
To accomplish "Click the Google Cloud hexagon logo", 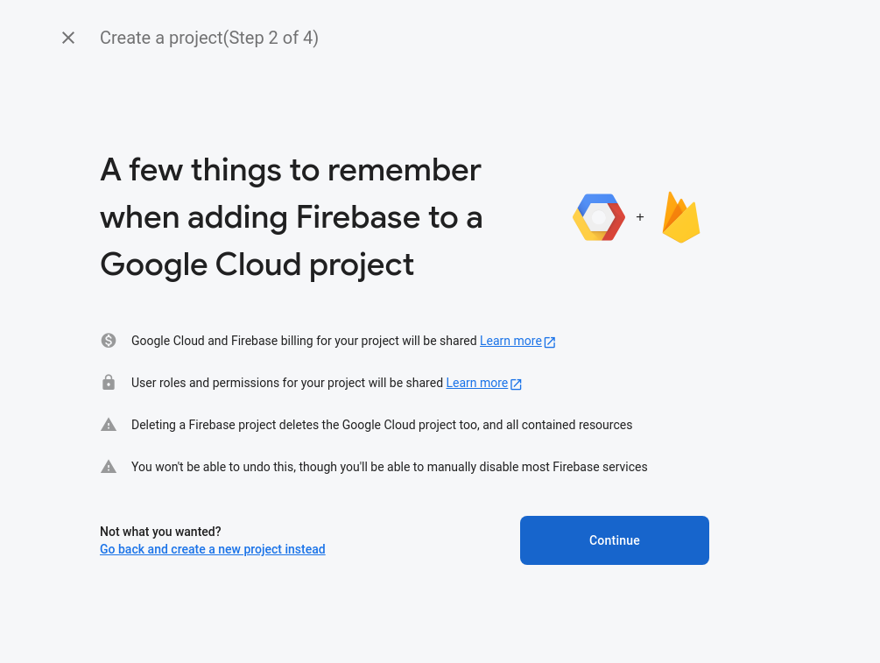I will pyautogui.click(x=599, y=217).
